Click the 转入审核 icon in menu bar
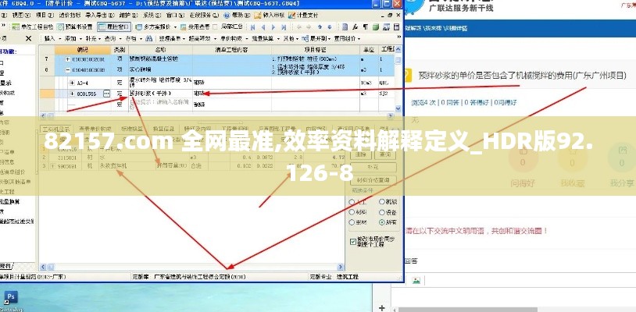The width and height of the screenshot is (636, 312). [257, 16]
